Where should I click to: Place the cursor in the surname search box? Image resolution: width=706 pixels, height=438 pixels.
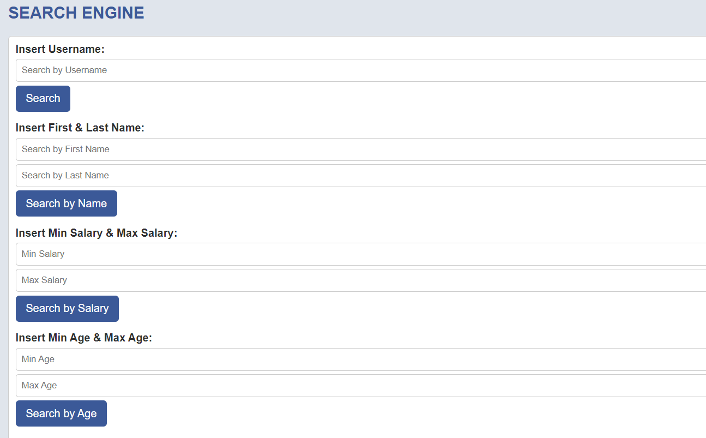[361, 176]
